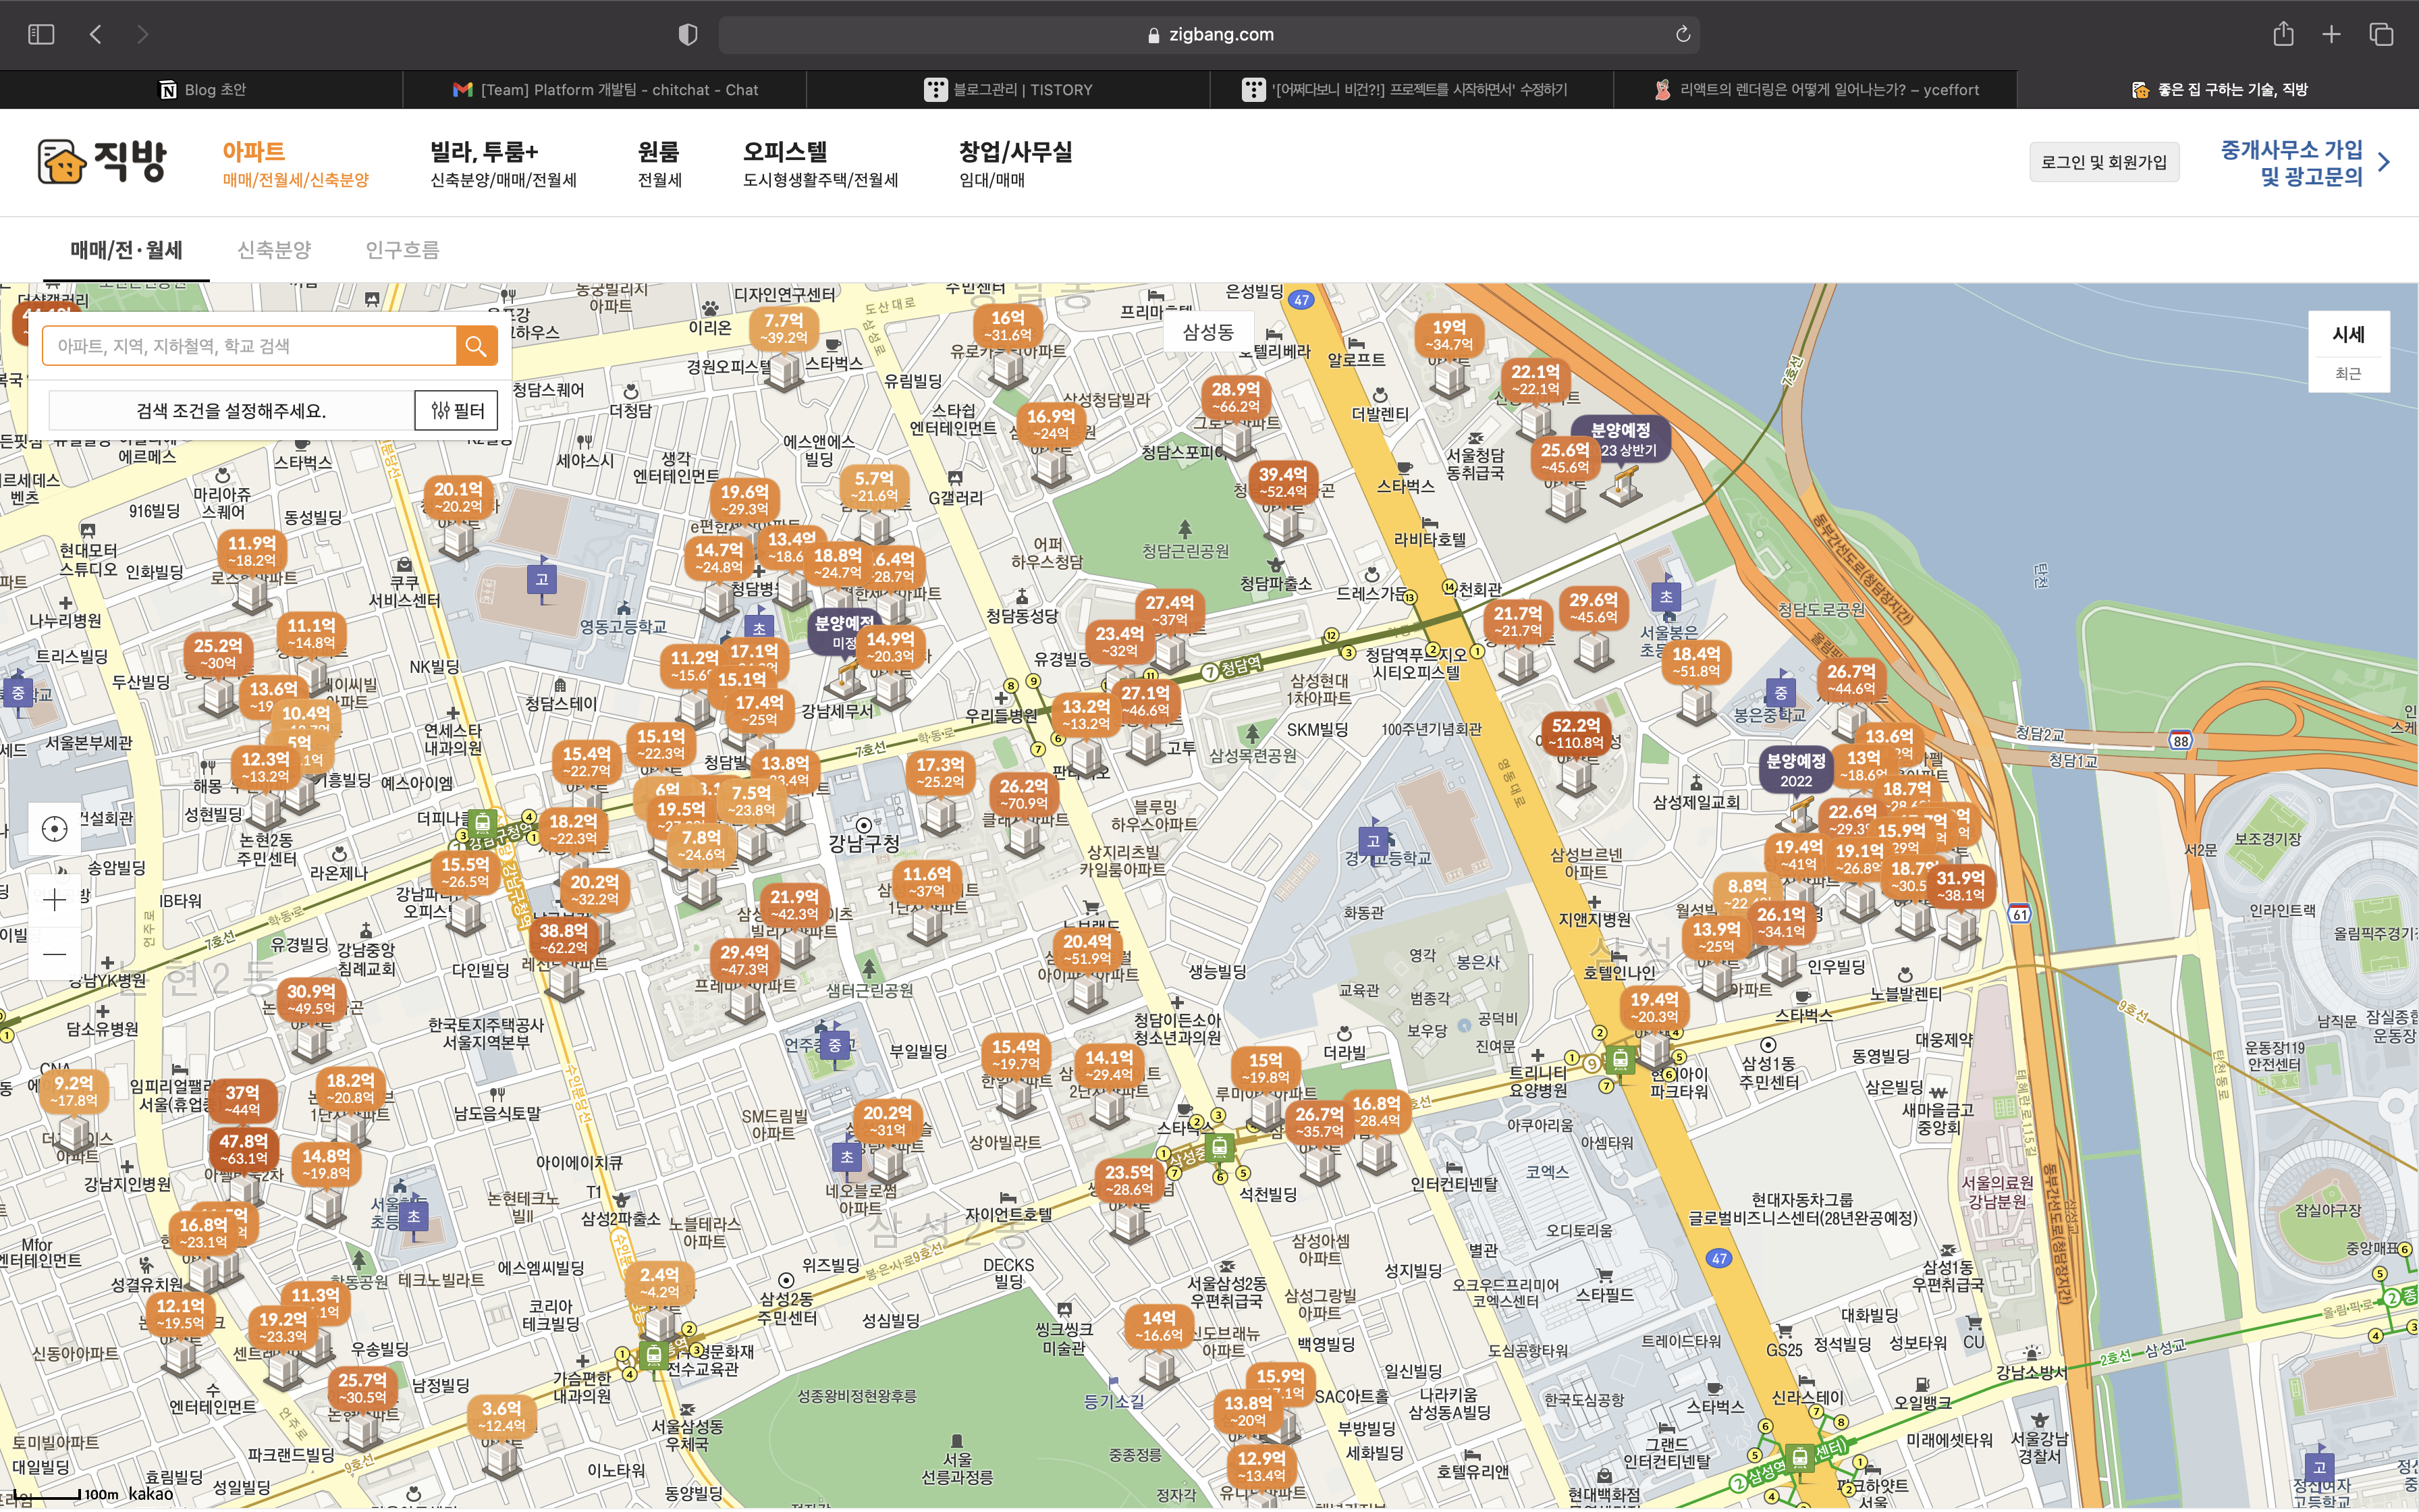Click the current location target icon
This screenshot has width=2419, height=1512.
pos(55,829)
